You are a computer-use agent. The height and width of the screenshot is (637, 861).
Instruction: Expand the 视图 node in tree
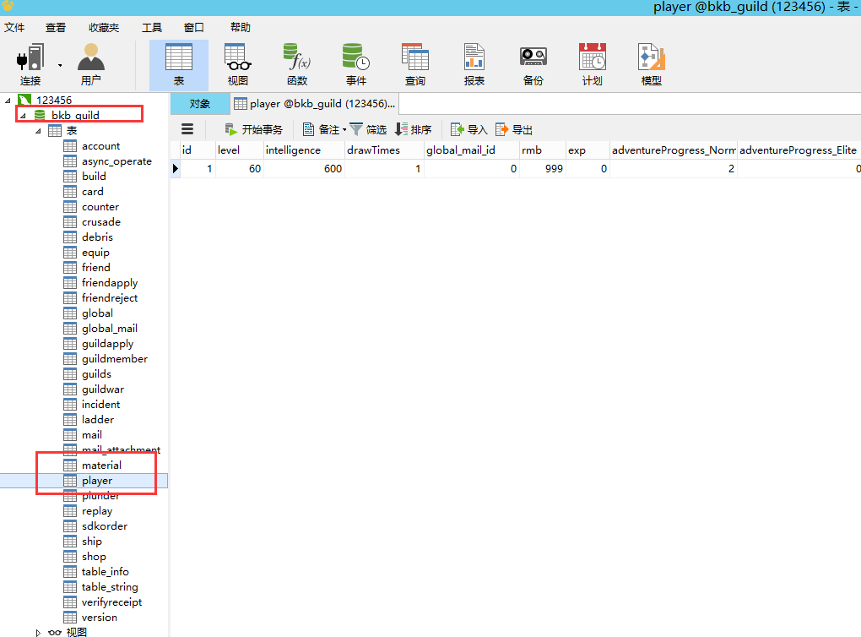[38, 632]
